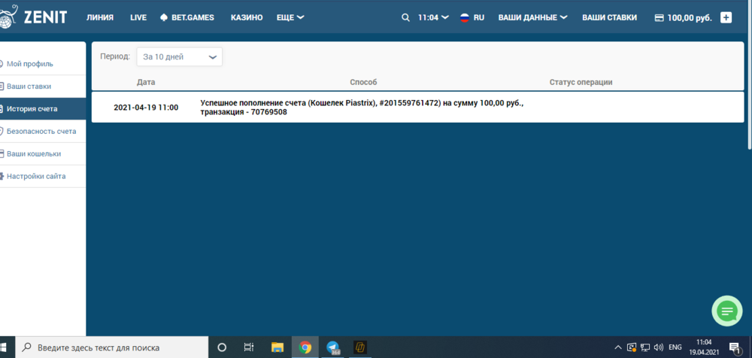Click the Ваши кошельки wallet icon
Viewport: 752px width, 358px height.
tap(2, 154)
